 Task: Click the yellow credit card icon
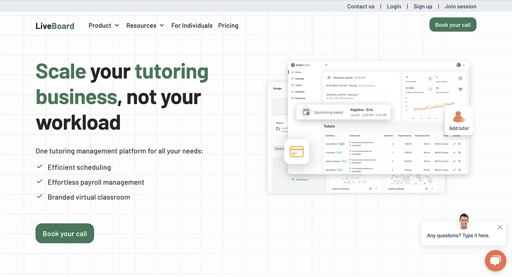(x=297, y=151)
